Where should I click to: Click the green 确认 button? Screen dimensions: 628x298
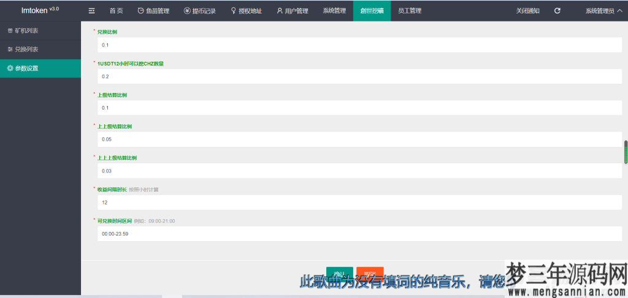click(x=340, y=274)
